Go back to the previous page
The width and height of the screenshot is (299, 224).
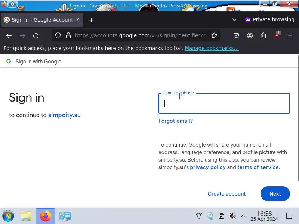tap(9, 35)
